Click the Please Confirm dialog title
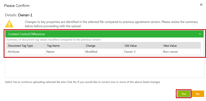 [17, 6]
